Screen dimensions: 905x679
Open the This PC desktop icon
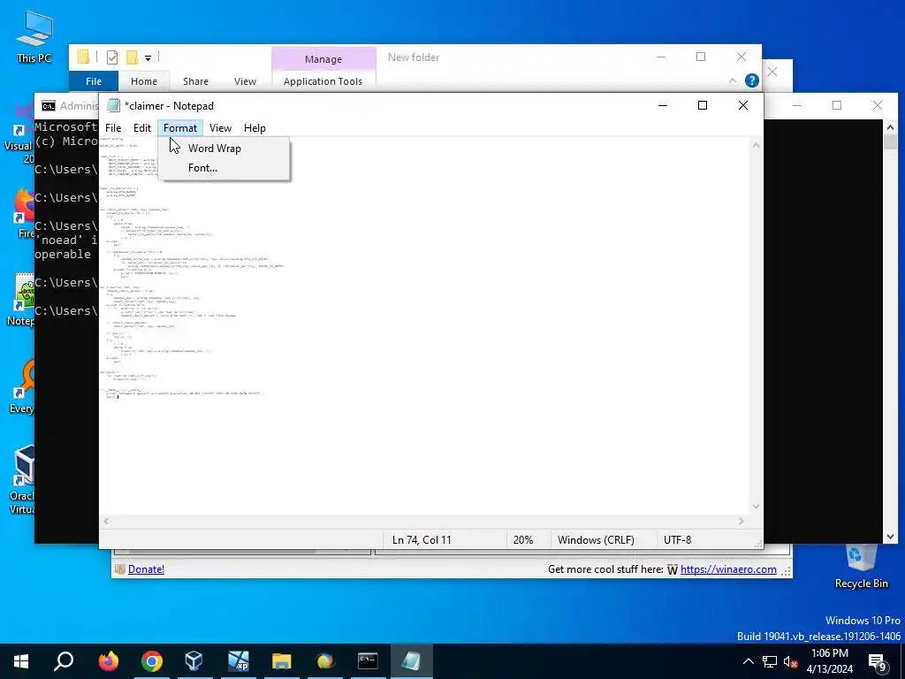pyautogui.click(x=34, y=36)
